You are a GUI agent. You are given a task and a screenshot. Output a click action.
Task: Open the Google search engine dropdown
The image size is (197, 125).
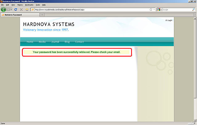pyautogui.click(x=159, y=9)
